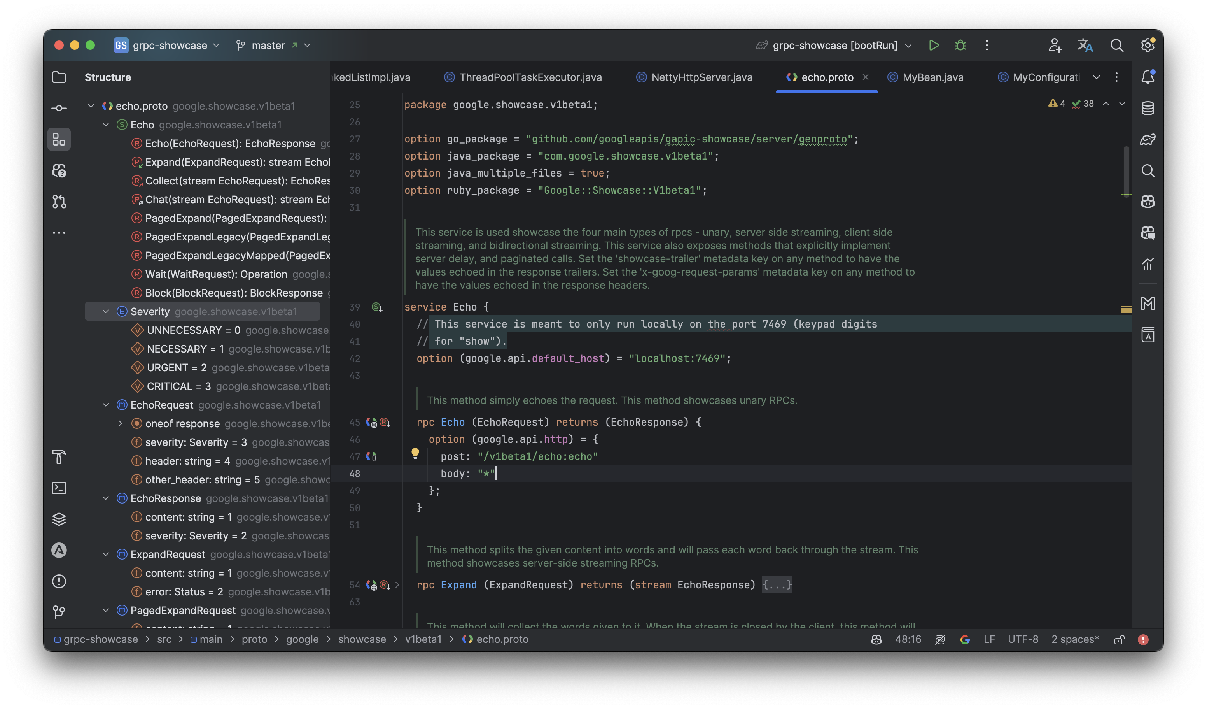Collapse the Severity enum node
The image size is (1207, 709).
pyautogui.click(x=106, y=312)
